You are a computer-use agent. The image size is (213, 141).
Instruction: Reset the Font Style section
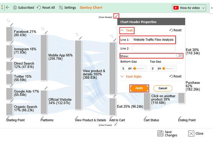pos(176,76)
